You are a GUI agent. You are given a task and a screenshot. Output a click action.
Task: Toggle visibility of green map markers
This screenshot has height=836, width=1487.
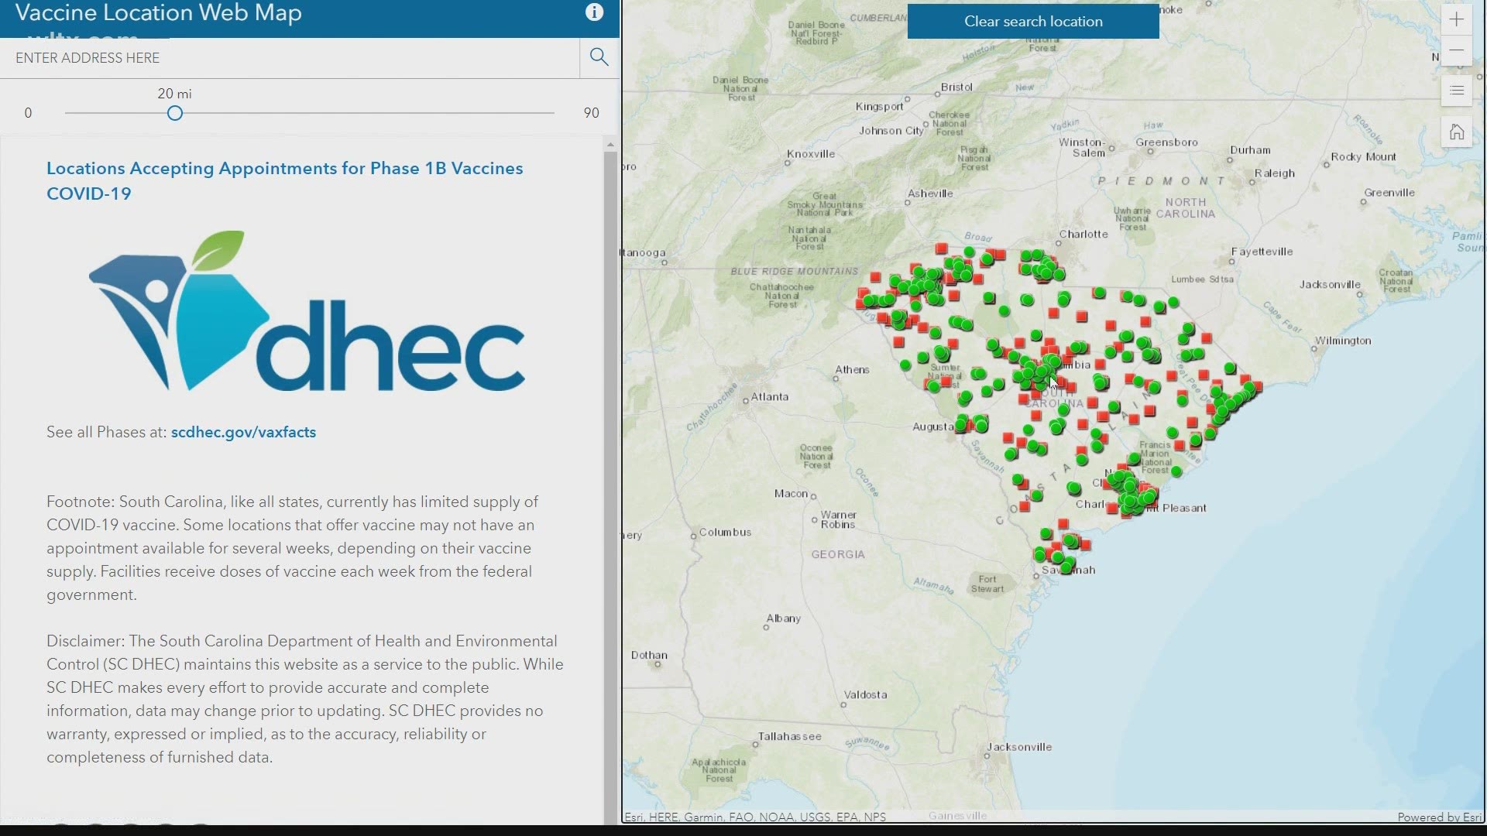pos(1458,91)
